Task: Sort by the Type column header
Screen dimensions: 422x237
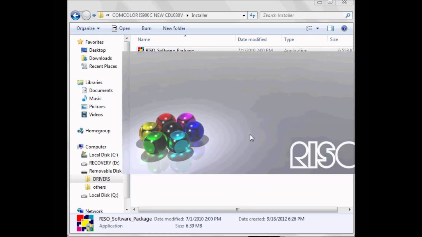Action: pyautogui.click(x=289, y=39)
